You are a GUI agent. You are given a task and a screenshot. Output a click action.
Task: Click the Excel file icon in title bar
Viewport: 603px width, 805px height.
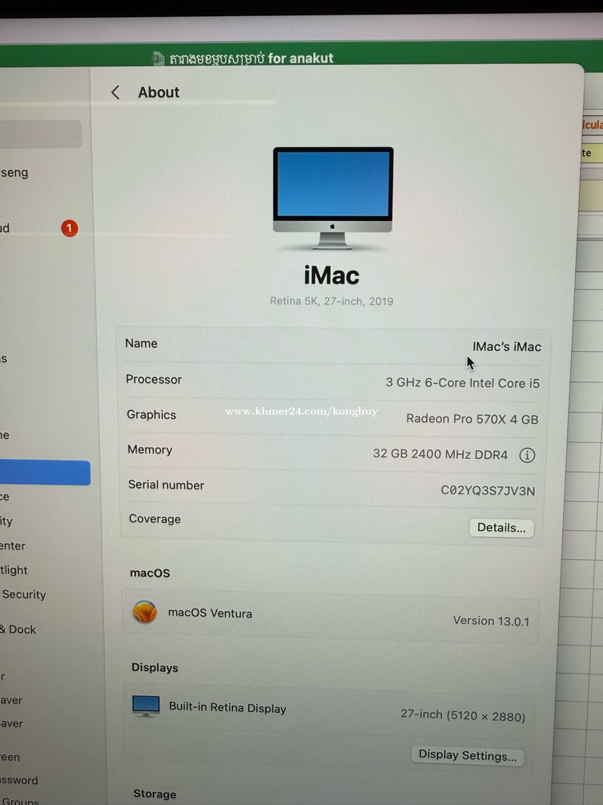coord(158,58)
